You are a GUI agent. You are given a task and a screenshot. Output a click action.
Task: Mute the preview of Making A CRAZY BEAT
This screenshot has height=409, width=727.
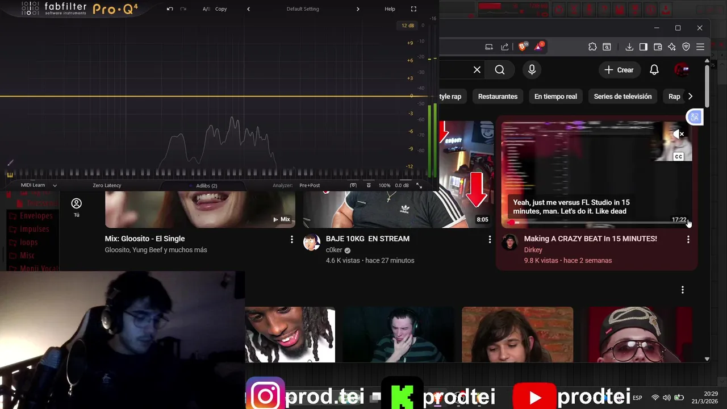(x=679, y=135)
